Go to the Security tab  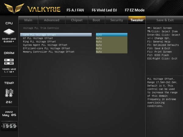(x=117, y=20)
